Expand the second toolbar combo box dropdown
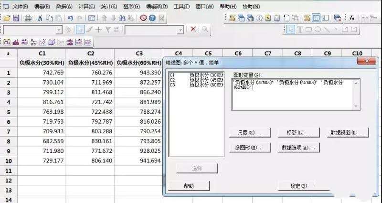382x203 pixels. (x=181, y=30)
